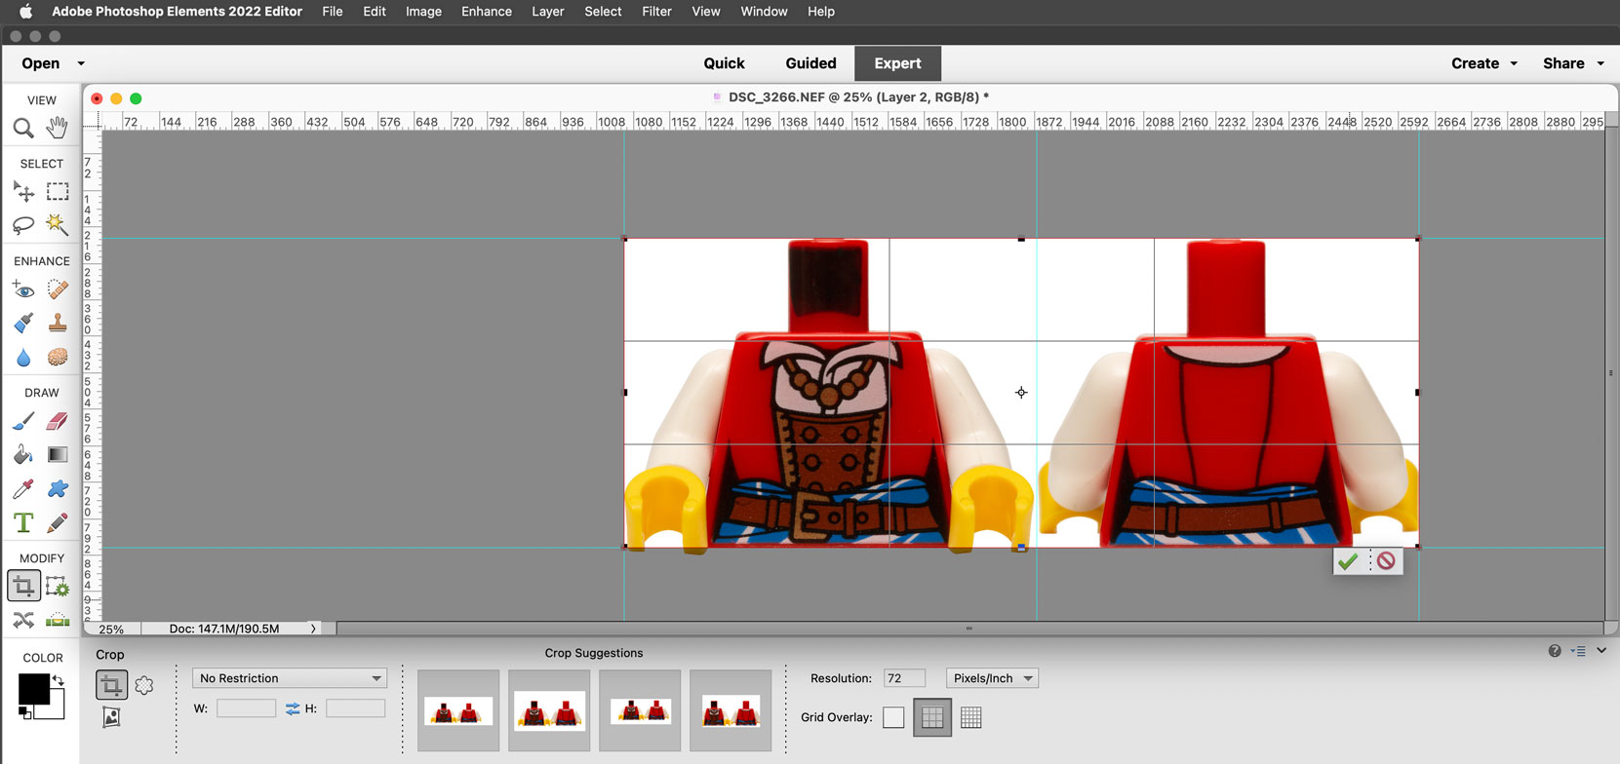Open the No Restriction aspect ratio dropdown
1620x764 pixels.
290,678
